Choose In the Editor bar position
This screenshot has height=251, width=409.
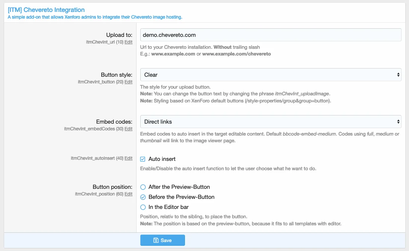click(x=143, y=207)
